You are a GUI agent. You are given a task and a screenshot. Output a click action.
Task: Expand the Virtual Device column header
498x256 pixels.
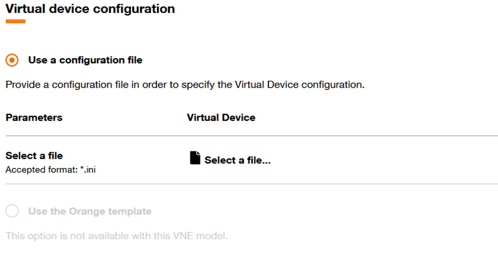tap(221, 117)
